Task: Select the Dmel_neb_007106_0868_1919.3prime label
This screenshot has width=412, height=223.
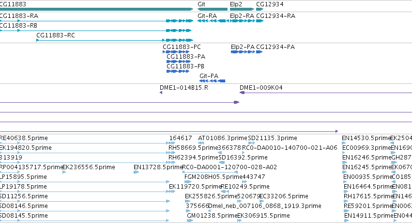Action: coord(265,206)
